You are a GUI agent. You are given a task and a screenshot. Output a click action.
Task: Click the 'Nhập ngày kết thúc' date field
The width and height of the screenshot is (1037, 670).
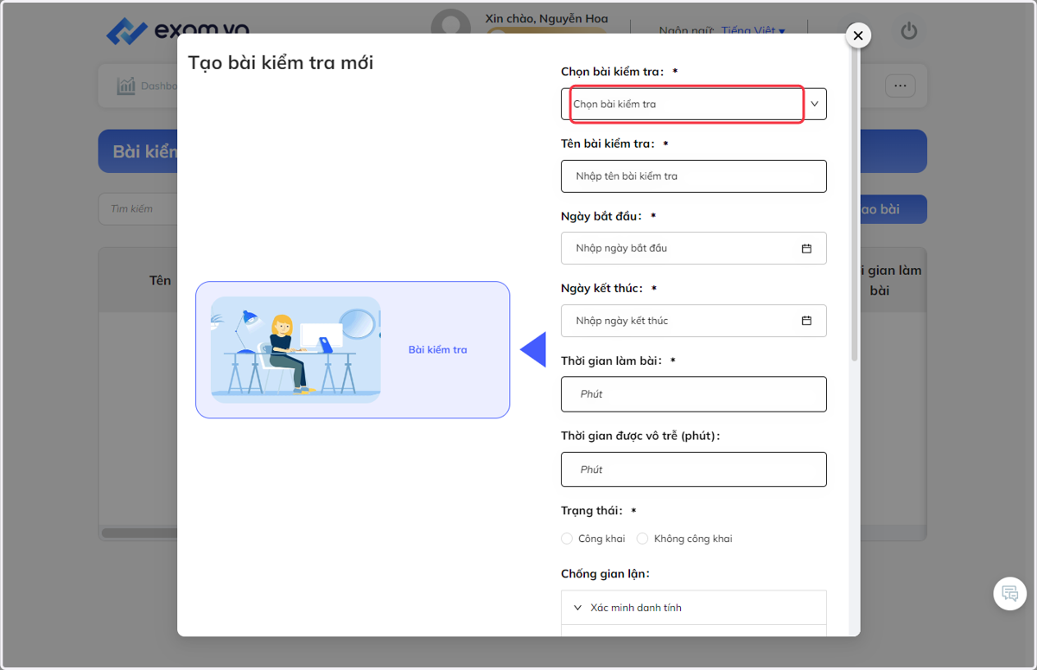(693, 321)
